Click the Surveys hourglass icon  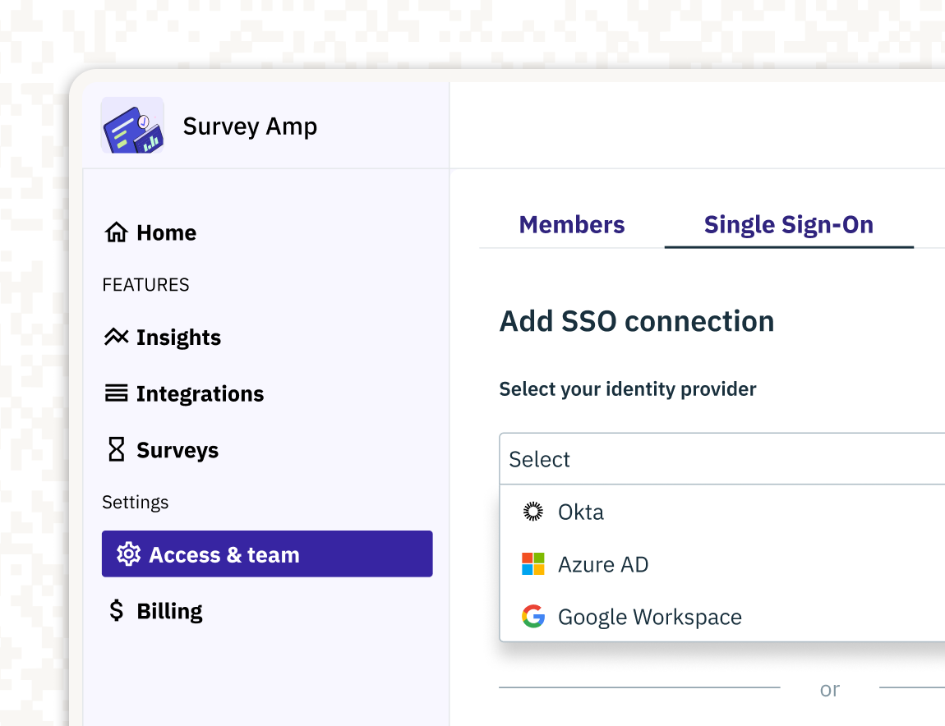[x=117, y=449]
